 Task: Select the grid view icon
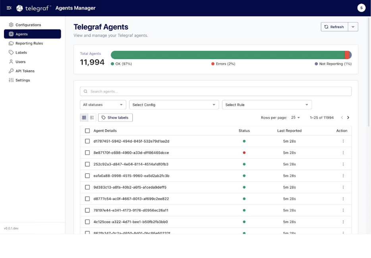pos(84,117)
